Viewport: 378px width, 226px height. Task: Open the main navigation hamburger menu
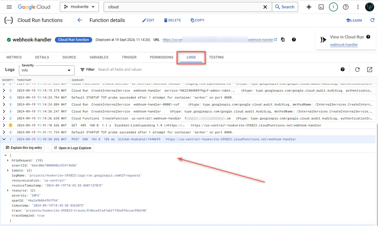tap(9, 7)
